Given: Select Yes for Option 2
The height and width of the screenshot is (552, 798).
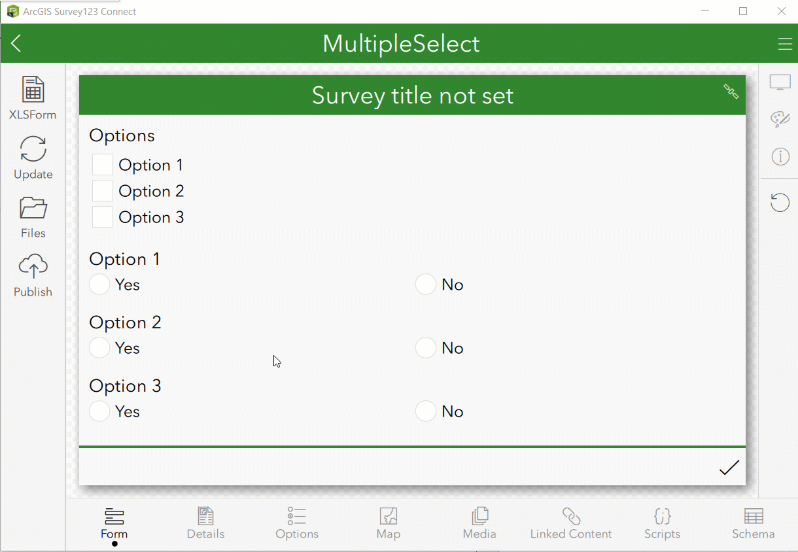Looking at the screenshot, I should point(99,347).
